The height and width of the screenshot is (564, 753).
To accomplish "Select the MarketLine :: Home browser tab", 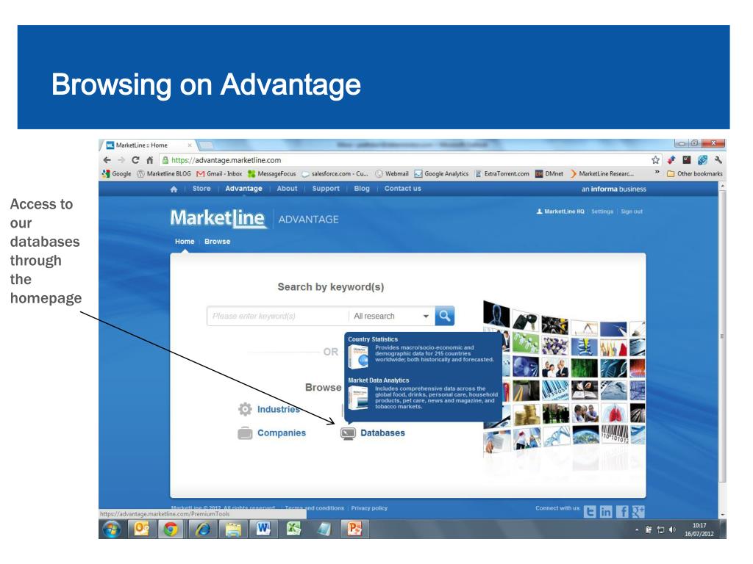I will point(149,145).
